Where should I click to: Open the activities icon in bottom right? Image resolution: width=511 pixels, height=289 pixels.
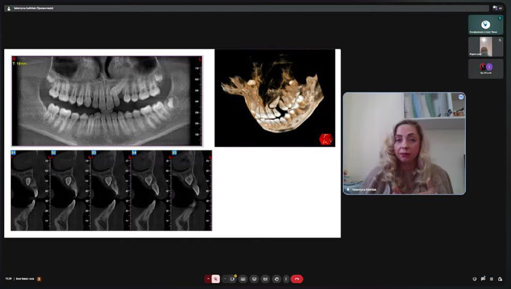tap(492, 279)
